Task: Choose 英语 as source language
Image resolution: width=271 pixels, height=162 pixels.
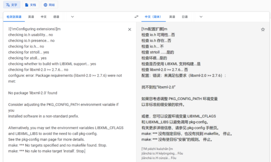Action: [x=31, y=17]
